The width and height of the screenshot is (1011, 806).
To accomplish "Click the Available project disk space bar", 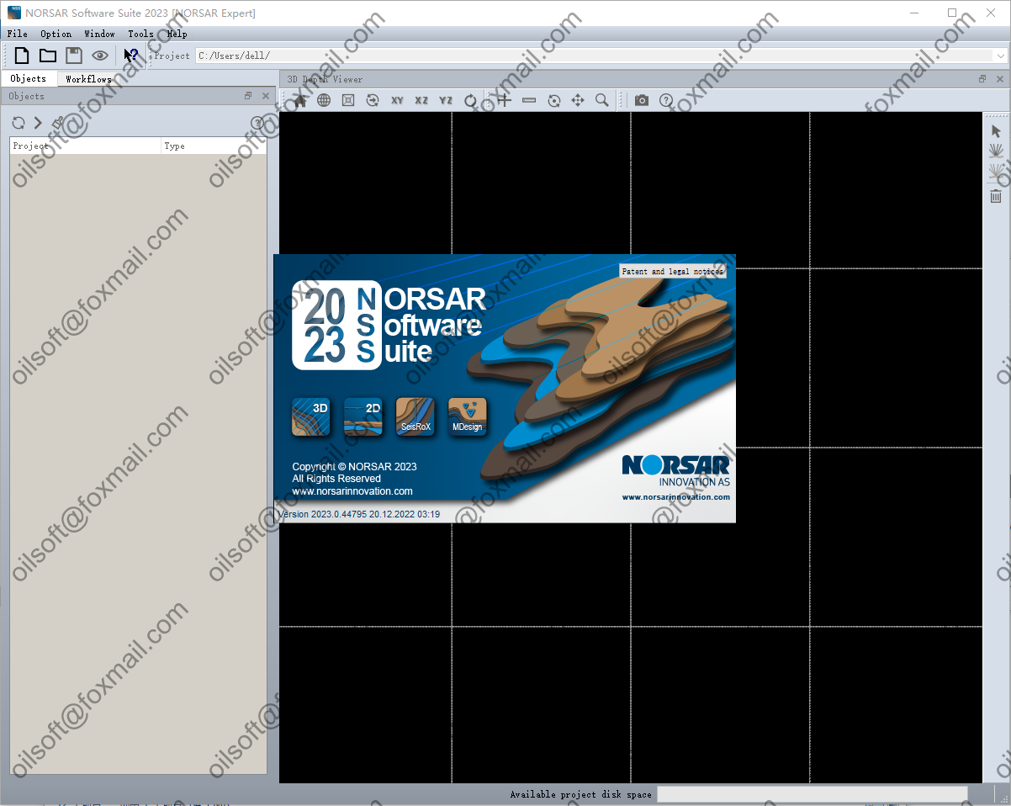I will pyautogui.click(x=813, y=794).
